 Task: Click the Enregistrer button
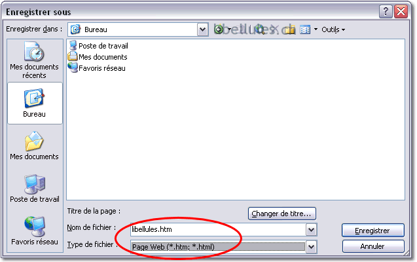(373, 231)
